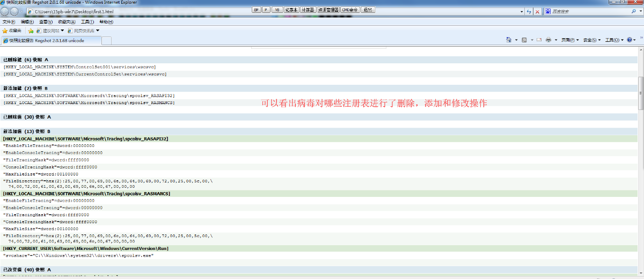
Task: Select the Regshot 2.0.1.68 unicode tab
Action: point(51,40)
